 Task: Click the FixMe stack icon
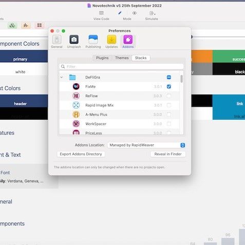coord(76,87)
